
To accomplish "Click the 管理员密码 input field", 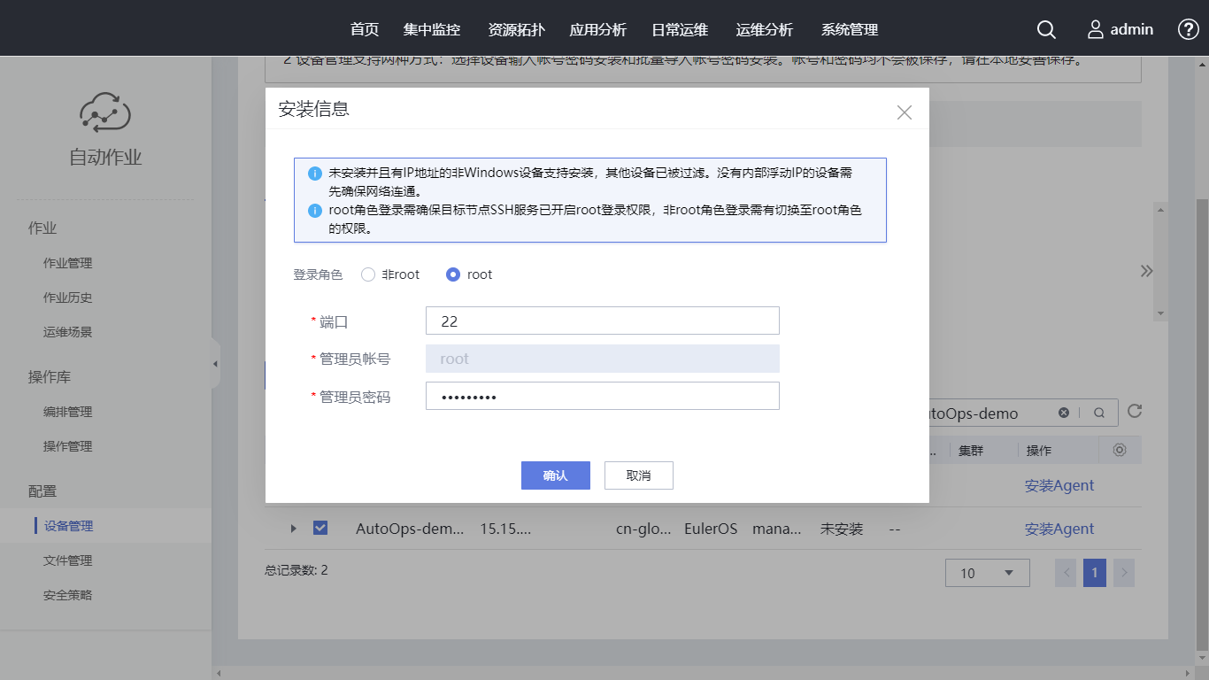I will click(x=602, y=397).
